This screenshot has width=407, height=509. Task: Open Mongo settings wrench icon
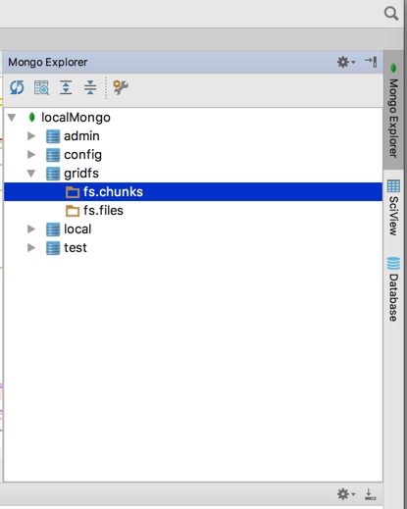pos(121,87)
